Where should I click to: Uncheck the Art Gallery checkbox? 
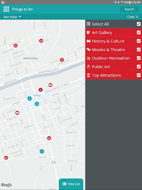click(x=139, y=33)
